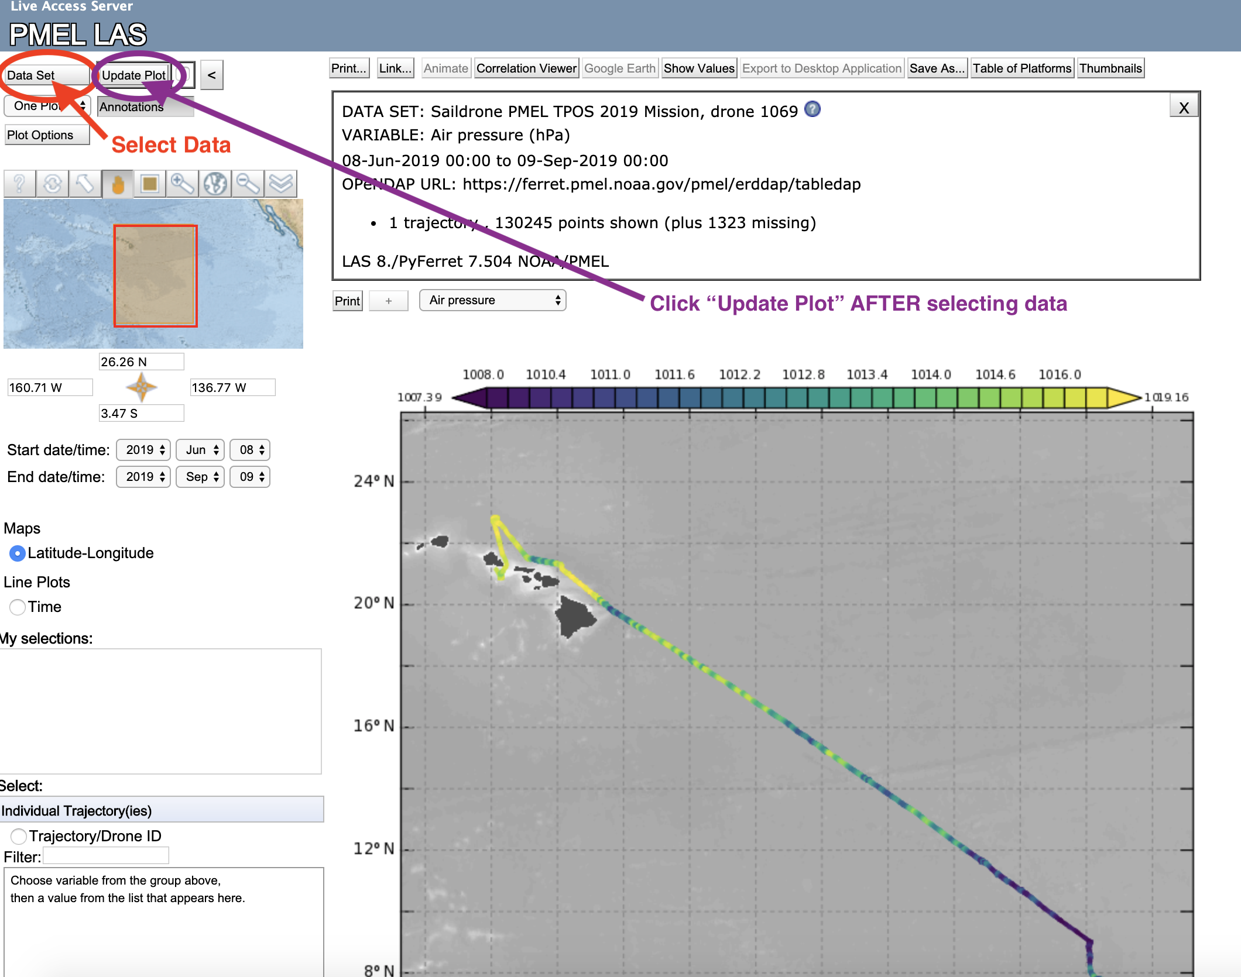
Task: Select the Trajectory/Drone ID radio option
Action: (19, 836)
